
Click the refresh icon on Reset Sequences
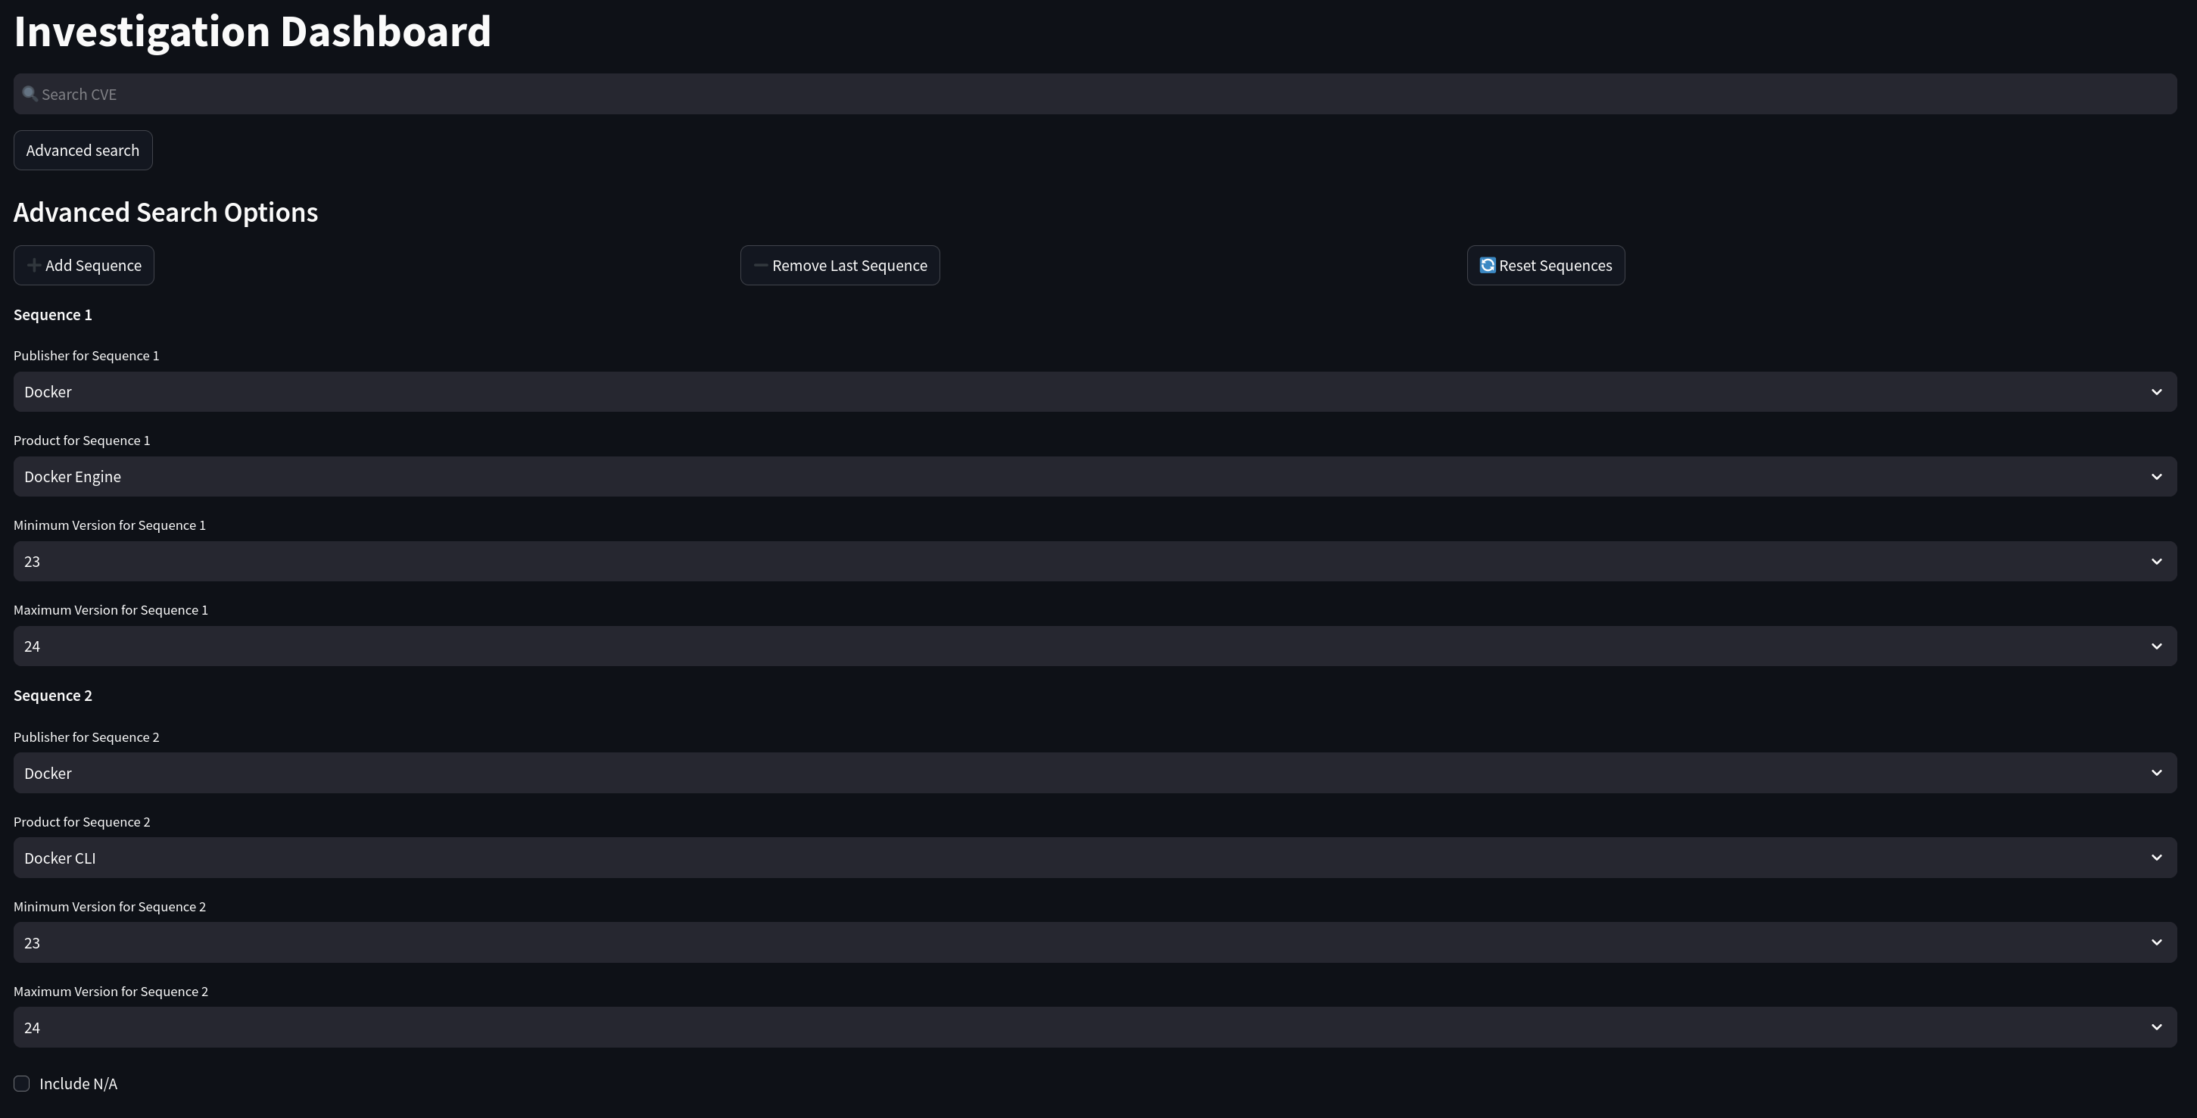[1487, 265]
